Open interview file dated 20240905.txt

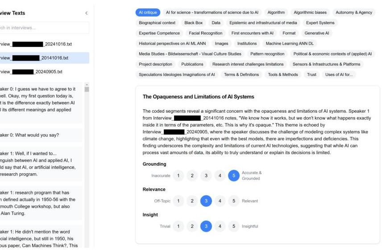tap(45, 72)
